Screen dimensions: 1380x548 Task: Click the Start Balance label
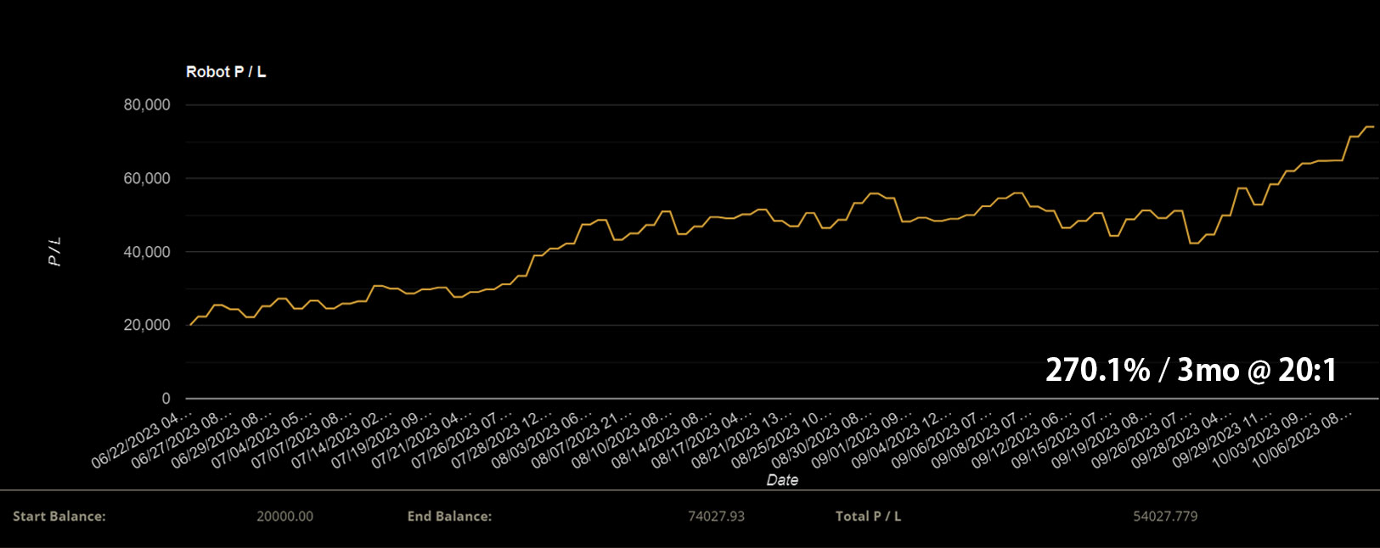coord(59,516)
